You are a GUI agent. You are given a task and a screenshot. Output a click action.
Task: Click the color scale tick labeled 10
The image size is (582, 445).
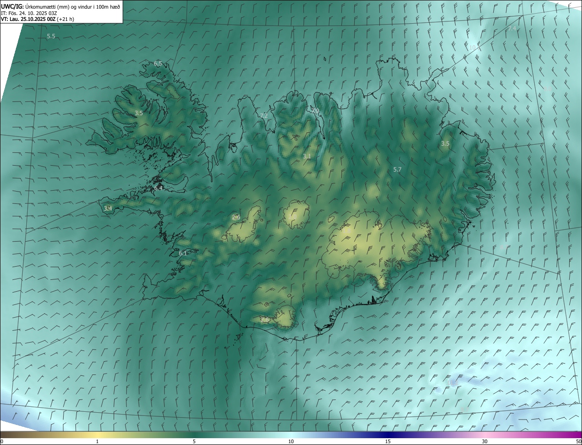click(x=291, y=441)
